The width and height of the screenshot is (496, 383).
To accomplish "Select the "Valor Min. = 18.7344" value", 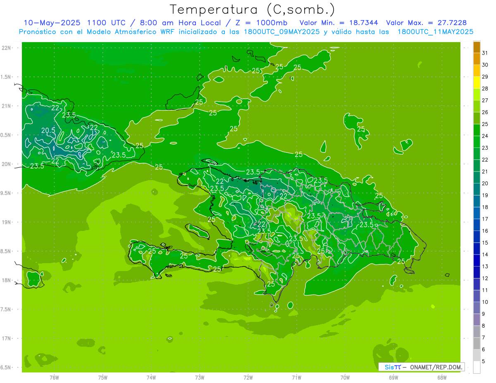I will click(x=339, y=23).
